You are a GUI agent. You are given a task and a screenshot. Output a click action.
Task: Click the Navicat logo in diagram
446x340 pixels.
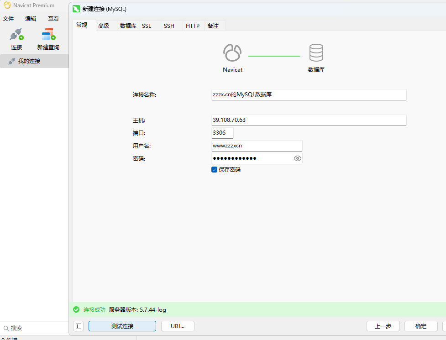(x=232, y=53)
